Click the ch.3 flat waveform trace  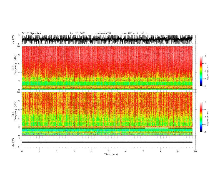tap(107, 142)
